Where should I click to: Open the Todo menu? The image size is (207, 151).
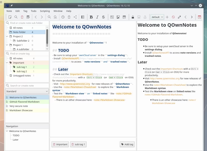[x=34, y=11]
